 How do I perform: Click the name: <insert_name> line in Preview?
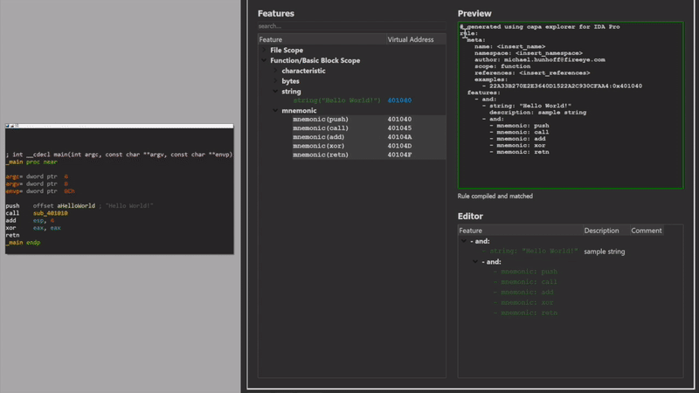click(509, 46)
